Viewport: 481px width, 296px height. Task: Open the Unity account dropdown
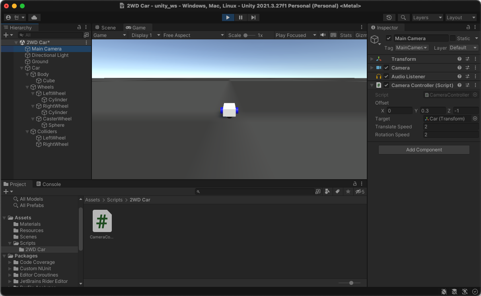15,17
